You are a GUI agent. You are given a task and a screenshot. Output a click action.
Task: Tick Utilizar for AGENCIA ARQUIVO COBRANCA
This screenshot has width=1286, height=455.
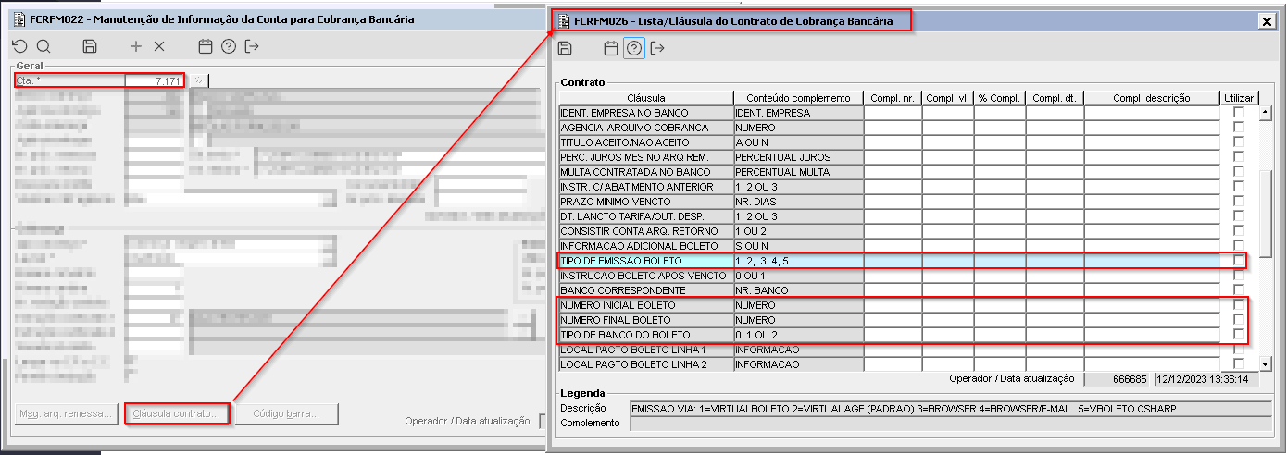click(1239, 128)
